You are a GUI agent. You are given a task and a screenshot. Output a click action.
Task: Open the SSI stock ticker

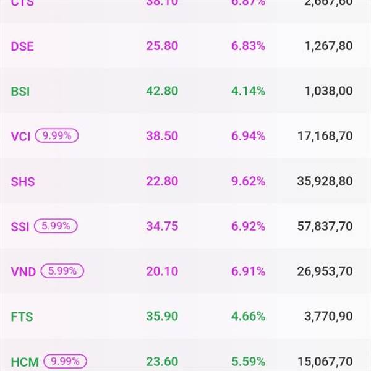tap(19, 226)
